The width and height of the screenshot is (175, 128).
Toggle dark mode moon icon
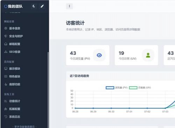34,6
